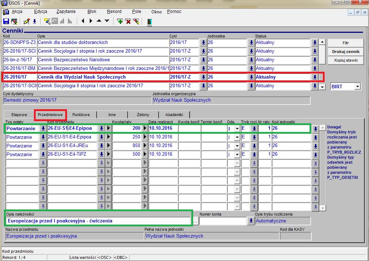Delete record red X icon
This screenshot has height=261, width=369.
128,21
